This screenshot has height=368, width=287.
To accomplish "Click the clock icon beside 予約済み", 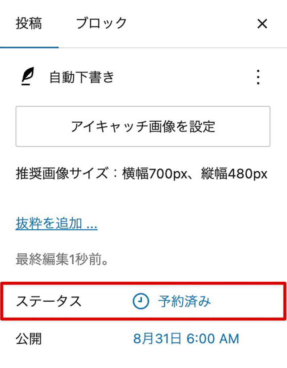I will [x=141, y=301].
